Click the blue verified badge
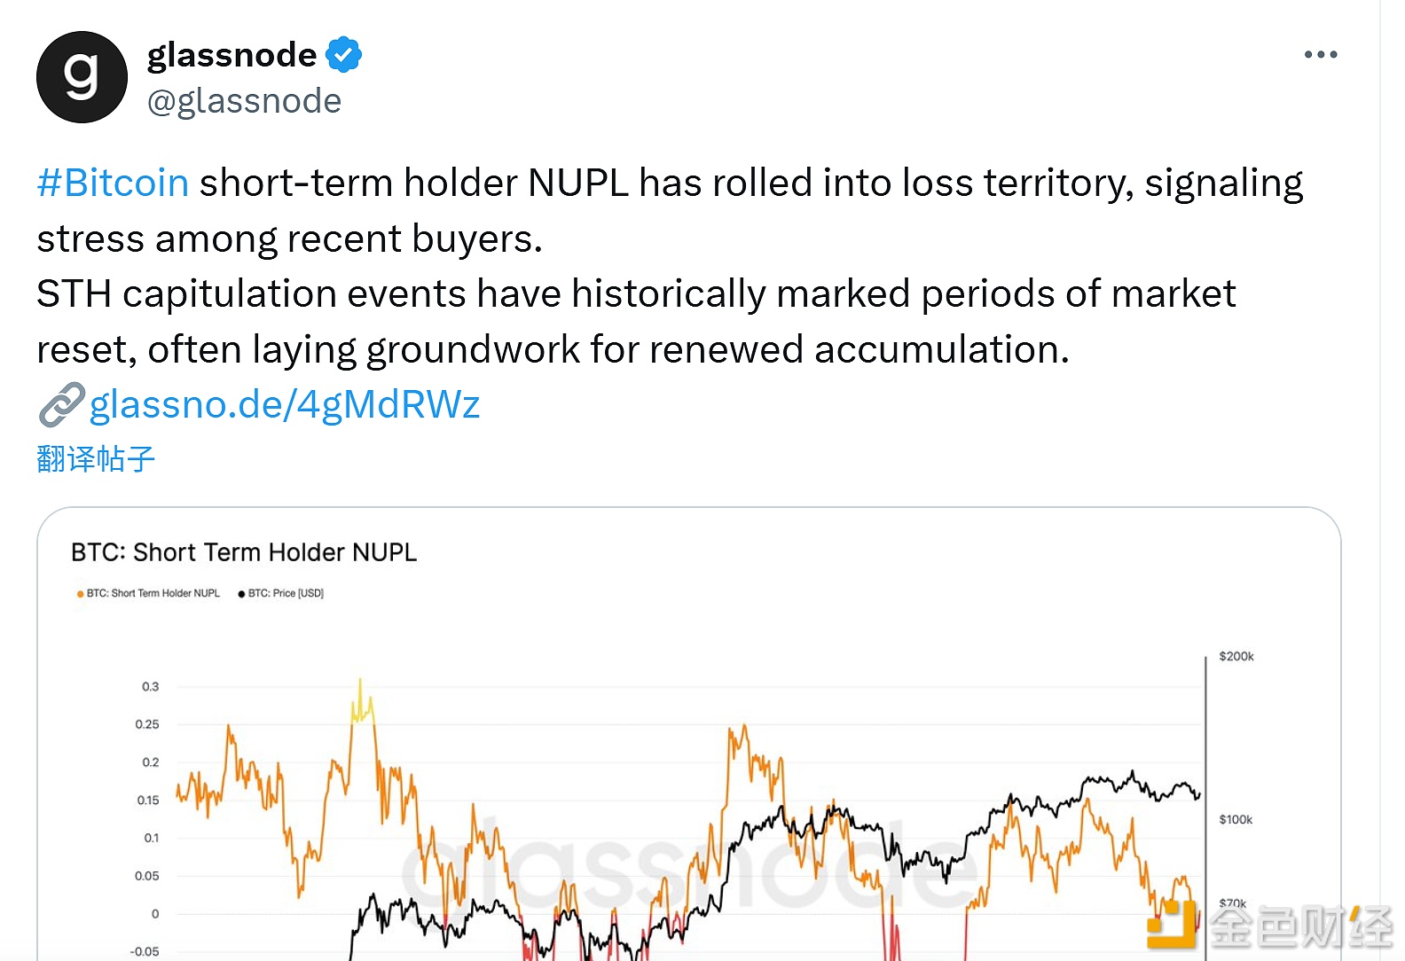The width and height of the screenshot is (1405, 961). point(343,55)
